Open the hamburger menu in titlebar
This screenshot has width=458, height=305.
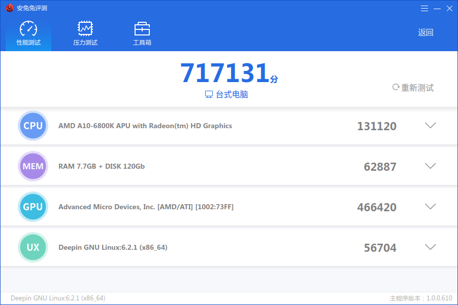(424, 8)
